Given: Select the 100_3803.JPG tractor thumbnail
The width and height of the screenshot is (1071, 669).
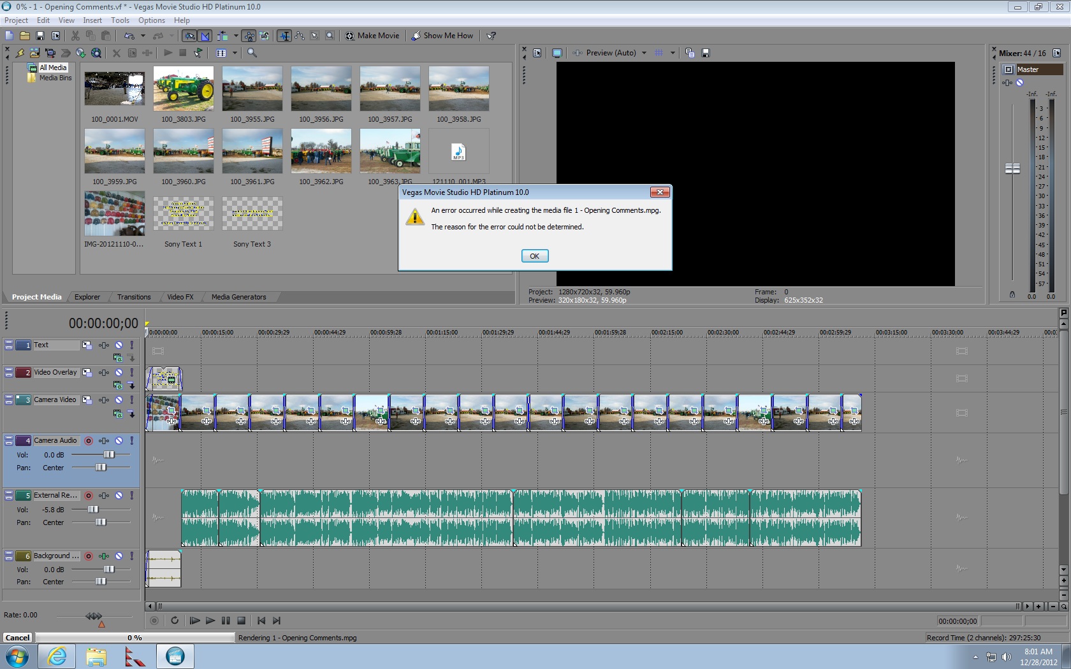Looking at the screenshot, I should (184, 89).
